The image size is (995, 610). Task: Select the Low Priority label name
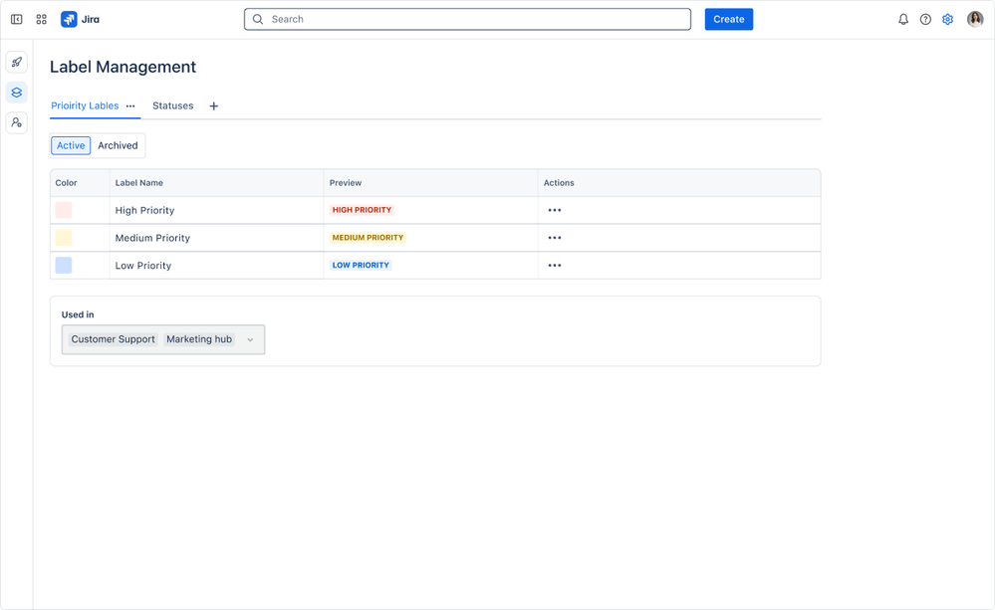coord(143,266)
